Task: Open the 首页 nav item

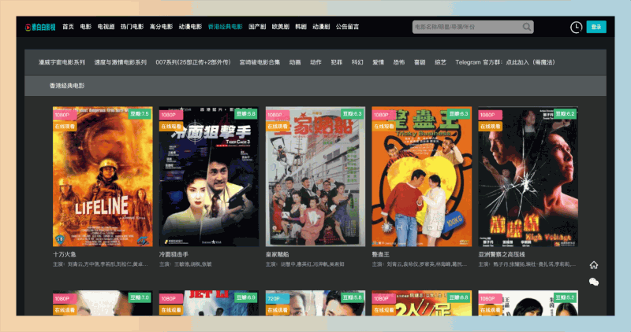Action: (68, 27)
